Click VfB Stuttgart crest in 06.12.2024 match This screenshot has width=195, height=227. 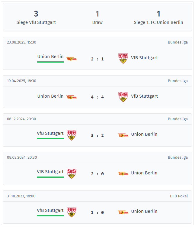(x=72, y=135)
